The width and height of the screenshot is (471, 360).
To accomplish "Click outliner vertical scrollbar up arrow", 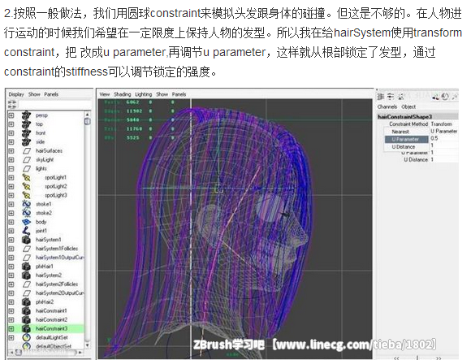I will pos(87,115).
